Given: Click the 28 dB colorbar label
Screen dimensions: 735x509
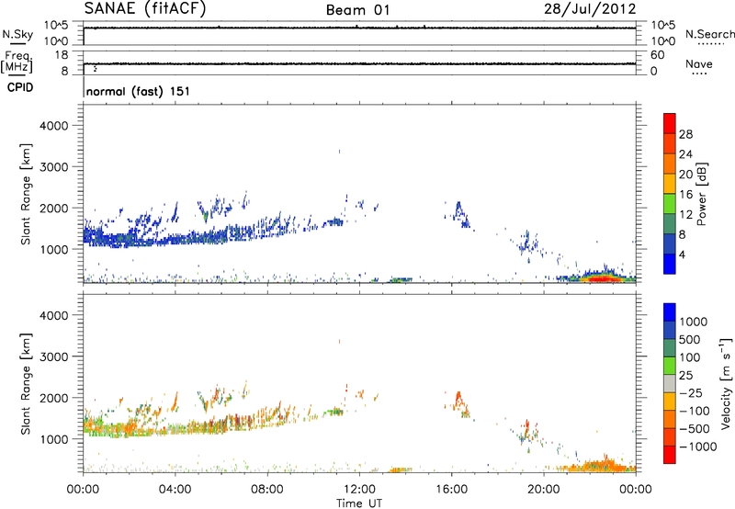Looking at the screenshot, I should click(685, 134).
